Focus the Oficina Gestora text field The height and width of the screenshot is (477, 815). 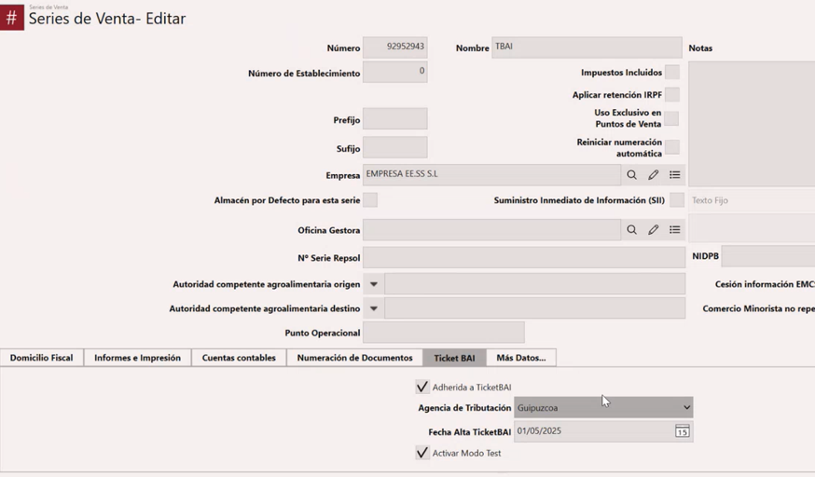click(x=491, y=229)
